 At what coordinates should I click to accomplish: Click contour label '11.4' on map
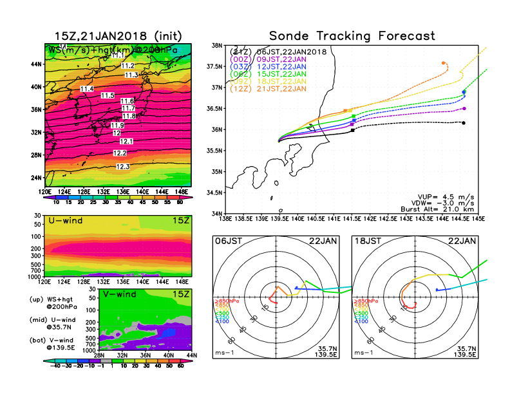(x=87, y=89)
